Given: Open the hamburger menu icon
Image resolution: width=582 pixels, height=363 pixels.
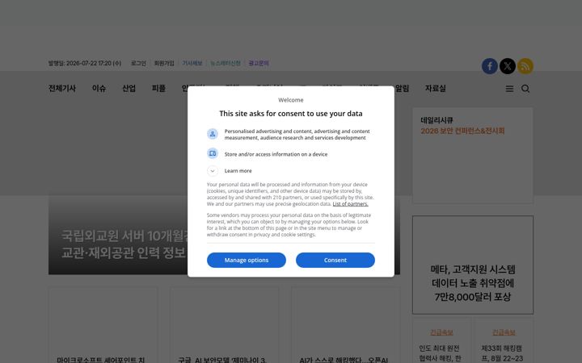Looking at the screenshot, I should [x=509, y=89].
